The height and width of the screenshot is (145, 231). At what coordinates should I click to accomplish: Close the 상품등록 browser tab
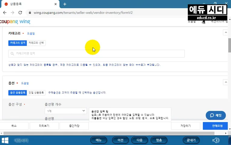pyautogui.click(x=55, y=4)
